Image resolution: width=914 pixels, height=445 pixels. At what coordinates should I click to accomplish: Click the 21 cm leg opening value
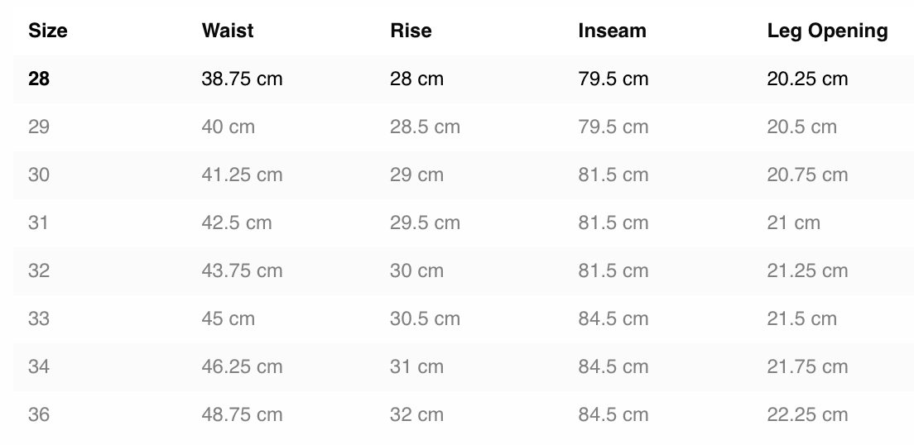pos(793,223)
